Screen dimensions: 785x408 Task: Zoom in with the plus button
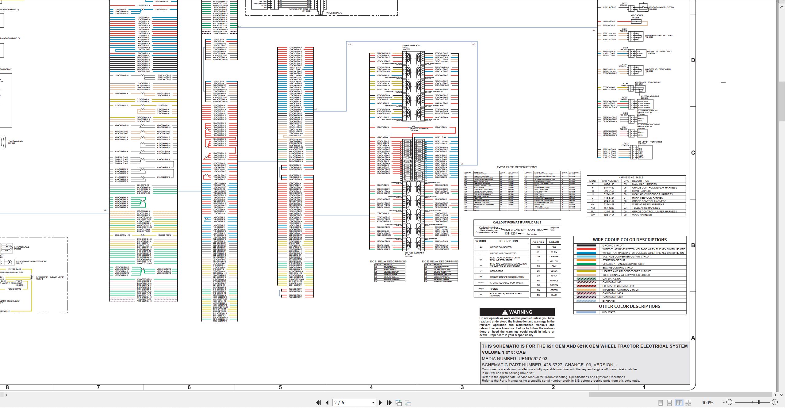coord(775,402)
